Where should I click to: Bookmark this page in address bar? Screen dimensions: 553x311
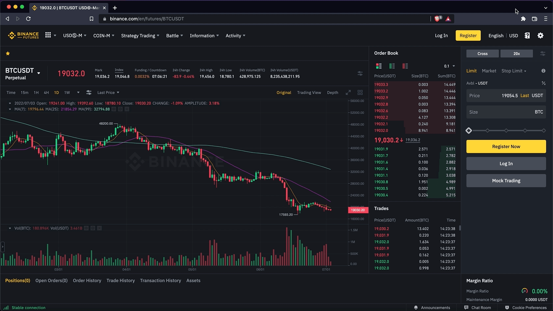pyautogui.click(x=92, y=19)
